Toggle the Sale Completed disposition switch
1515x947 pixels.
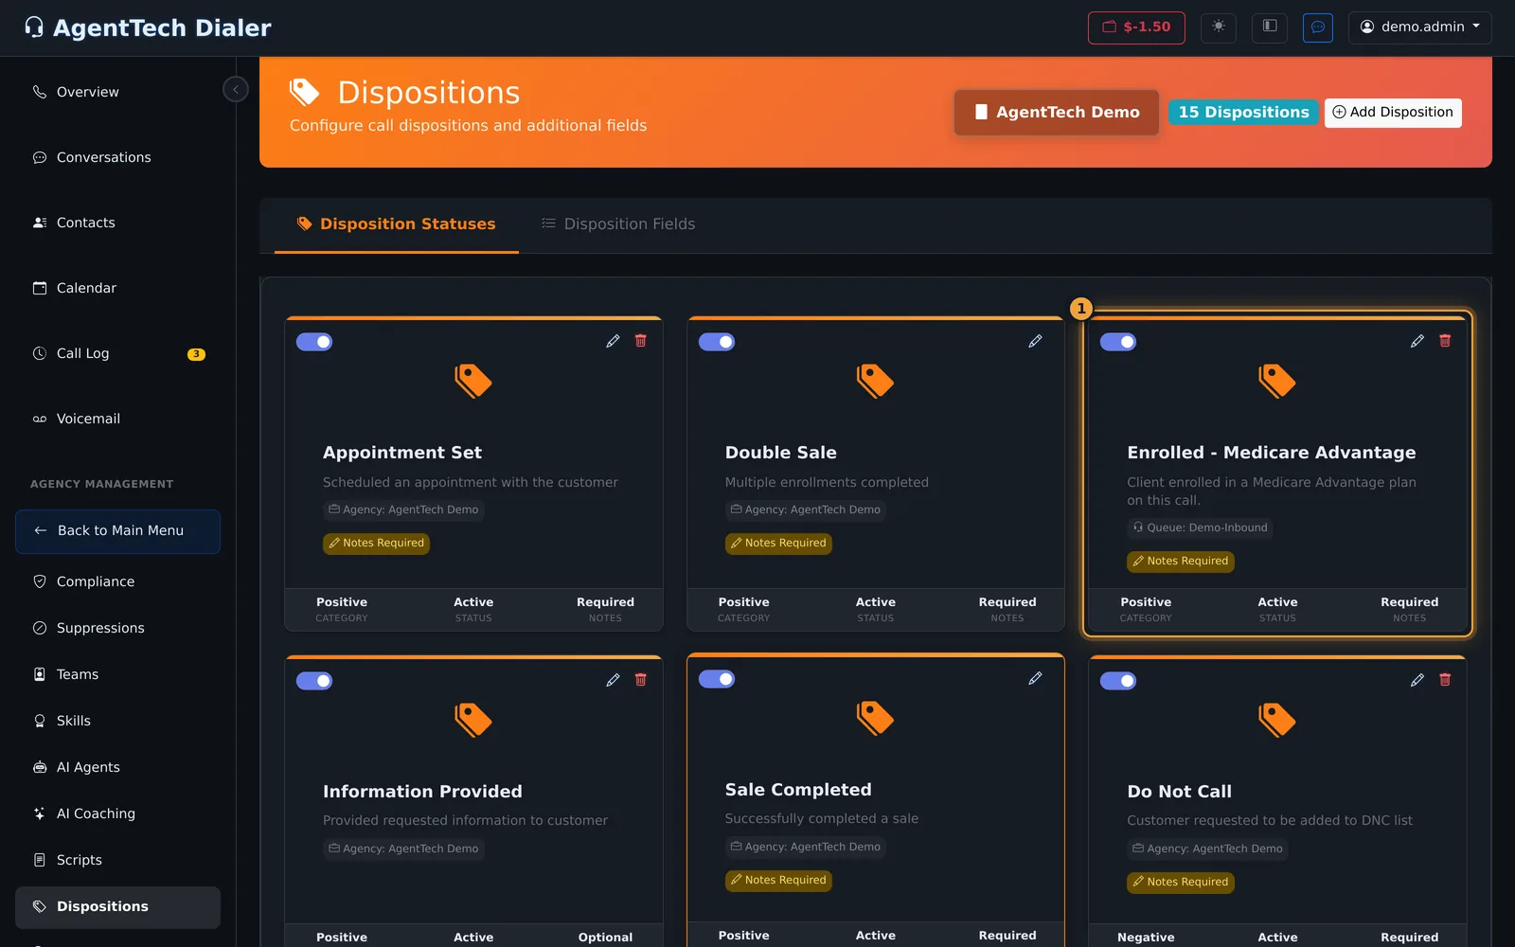[x=717, y=679]
